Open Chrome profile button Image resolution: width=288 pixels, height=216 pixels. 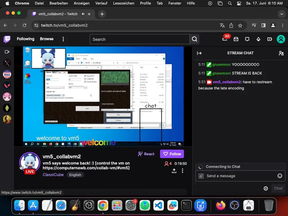[x=273, y=25]
